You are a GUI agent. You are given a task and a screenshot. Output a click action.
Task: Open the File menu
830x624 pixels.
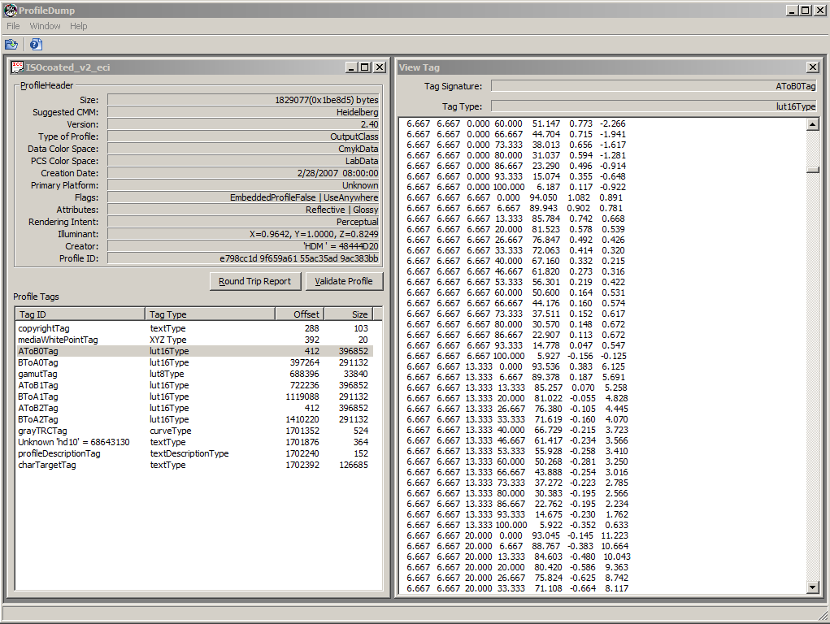(x=13, y=26)
